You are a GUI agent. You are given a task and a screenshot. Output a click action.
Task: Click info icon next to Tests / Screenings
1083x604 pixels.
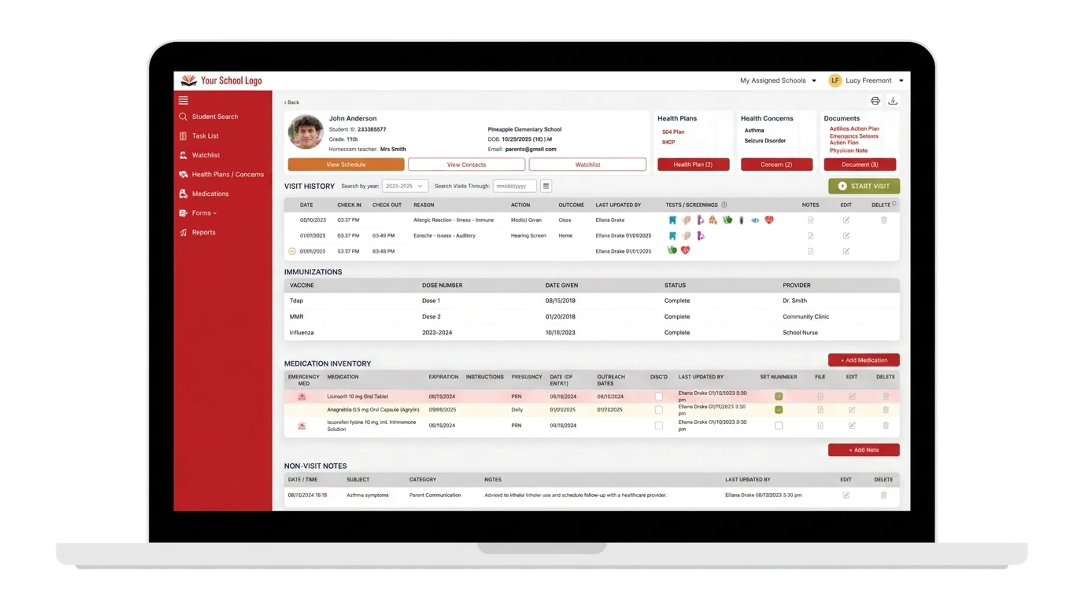point(724,204)
